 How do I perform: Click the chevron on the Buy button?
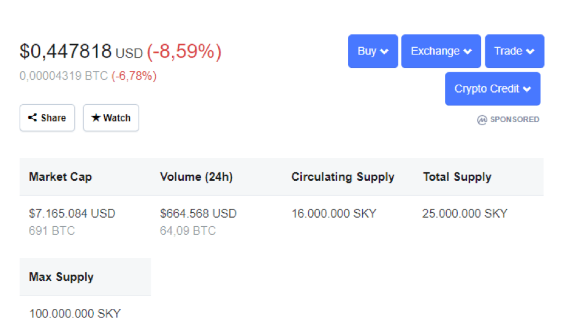384,51
